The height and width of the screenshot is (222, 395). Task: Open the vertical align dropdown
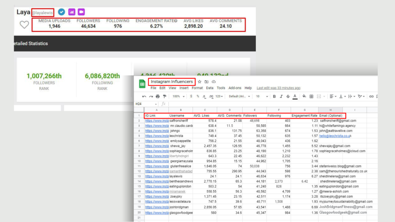click(342, 96)
